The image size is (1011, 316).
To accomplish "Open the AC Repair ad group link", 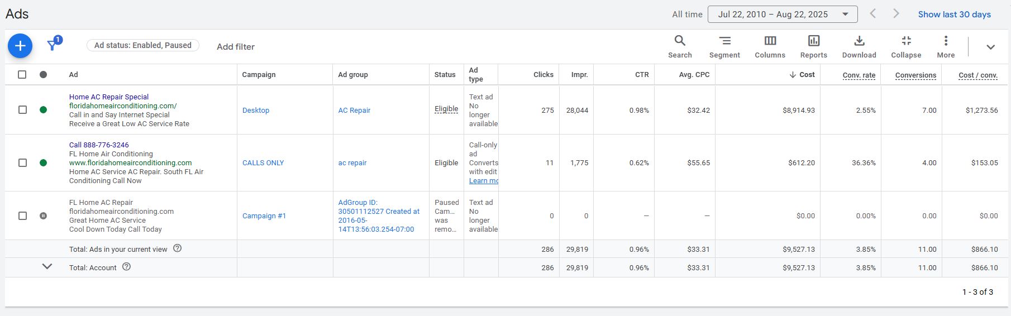I will point(354,111).
